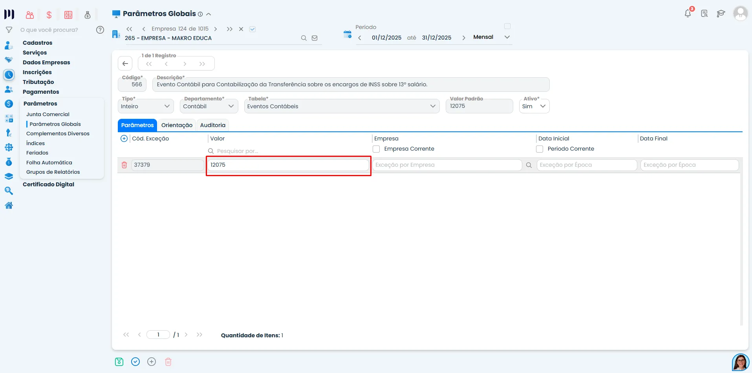The height and width of the screenshot is (373, 752).
Task: Click the dollar sign module icon
Action: click(x=49, y=15)
